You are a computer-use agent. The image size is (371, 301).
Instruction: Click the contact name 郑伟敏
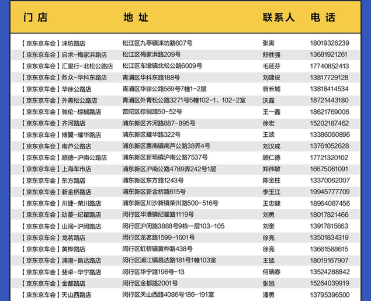pyautogui.click(x=272, y=169)
